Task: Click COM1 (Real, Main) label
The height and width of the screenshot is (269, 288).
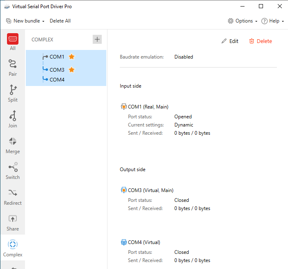Action: 148,107
